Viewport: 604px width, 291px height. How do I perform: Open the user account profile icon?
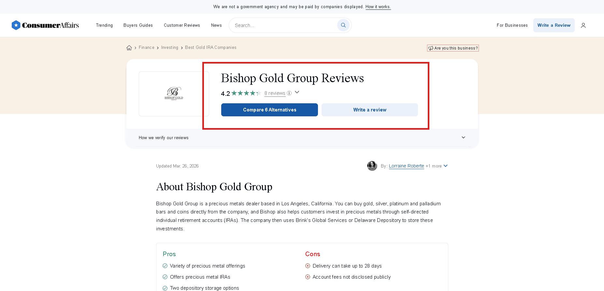coord(583,25)
